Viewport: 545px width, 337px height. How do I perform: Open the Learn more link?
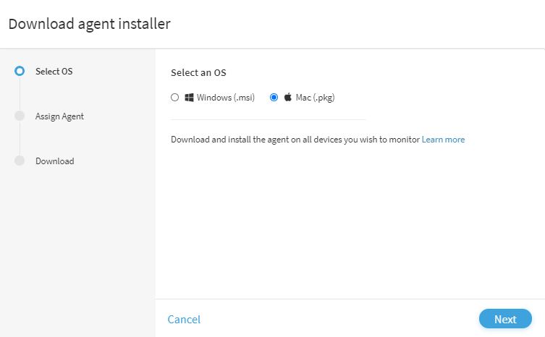443,140
